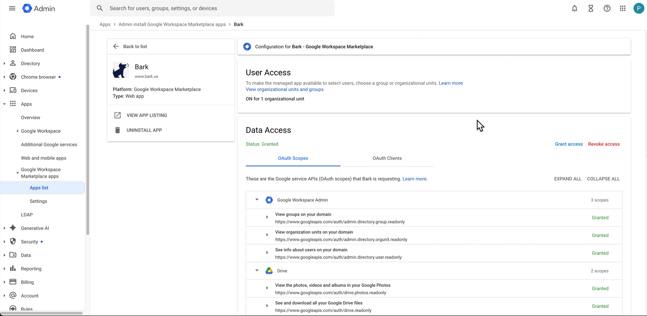
Task: Open LDAP in sidebar
Action: pos(27,214)
